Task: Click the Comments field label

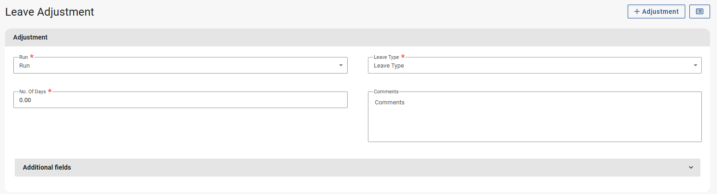Action: [x=386, y=91]
